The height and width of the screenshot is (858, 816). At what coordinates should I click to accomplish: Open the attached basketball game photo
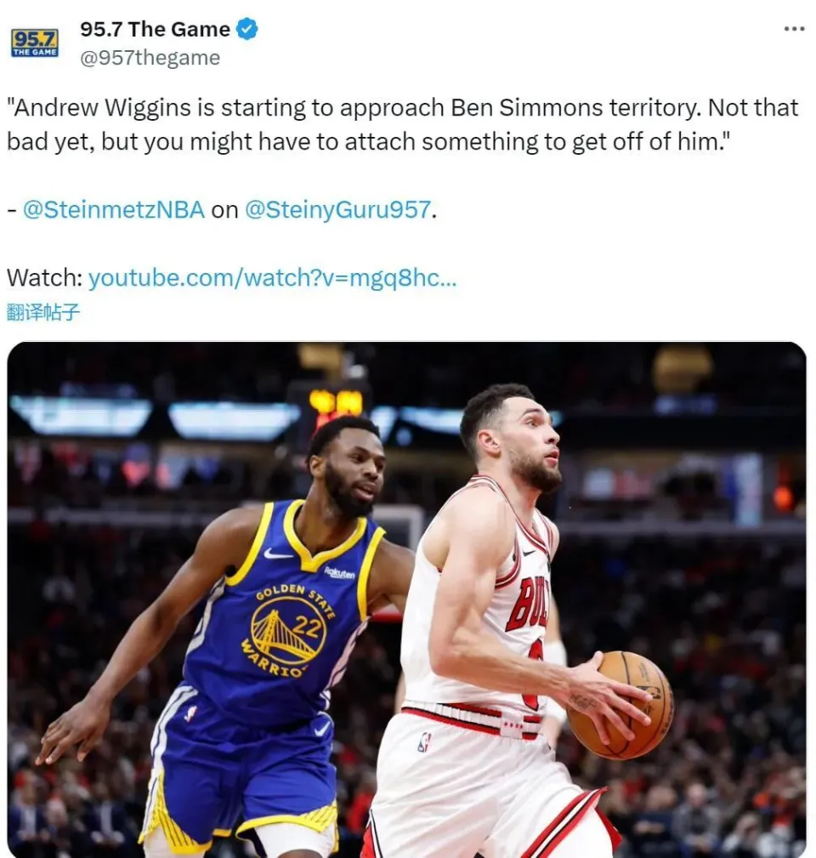pos(406,599)
